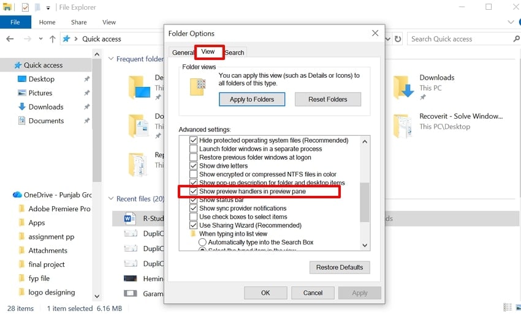Toggle Show drive letters checkbox
Screen dimensions: 521x314
tap(193, 166)
